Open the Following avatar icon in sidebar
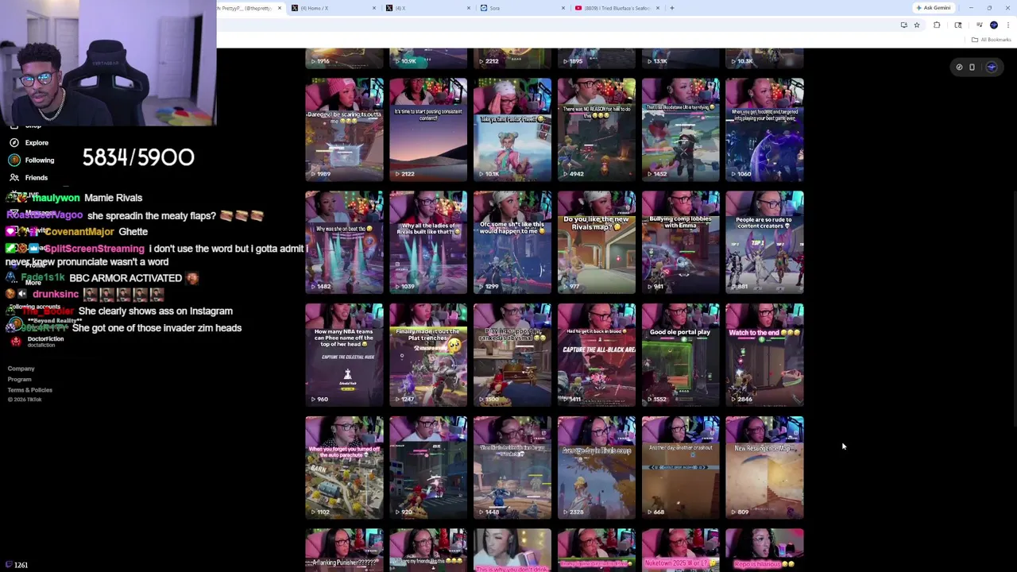This screenshot has height=572, width=1017. coord(14,160)
